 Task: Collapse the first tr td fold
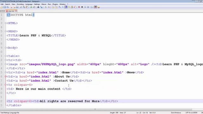[x=5, y=60]
